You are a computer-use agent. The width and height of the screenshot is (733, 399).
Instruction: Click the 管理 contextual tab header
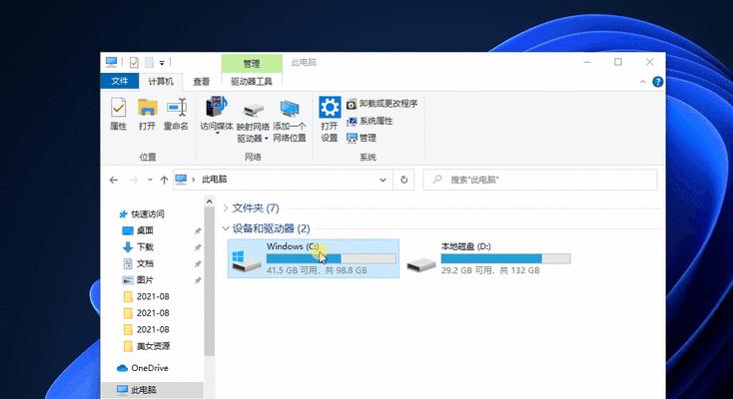[x=252, y=64]
